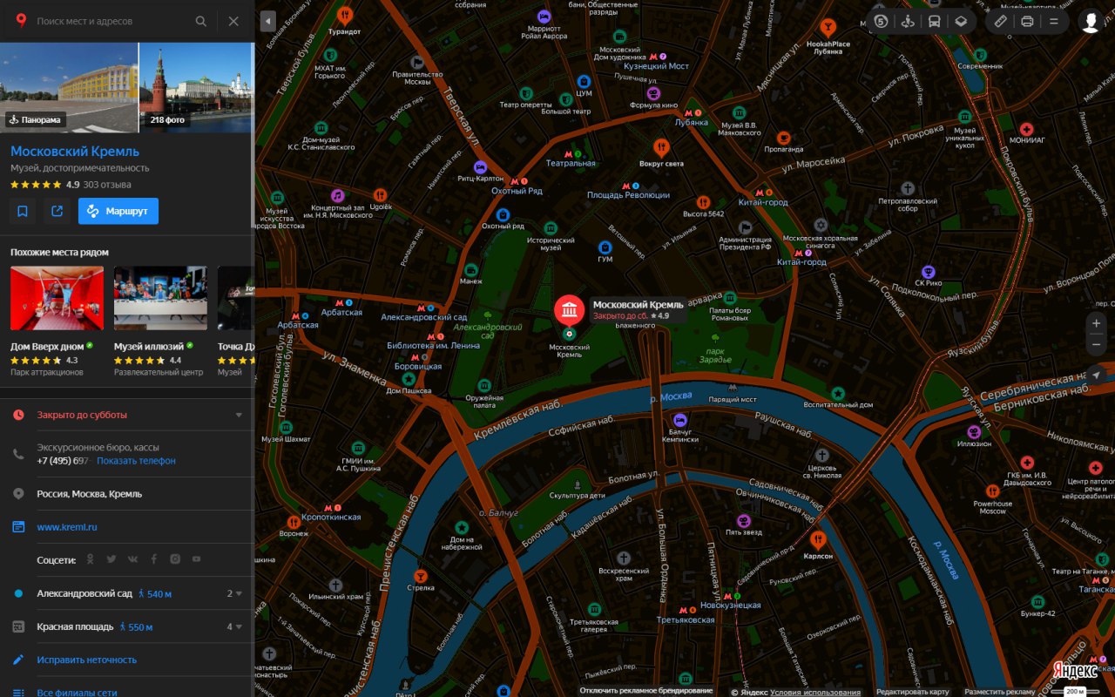
Task: Click ЦУМ shopping marker on map
Action: click(584, 81)
